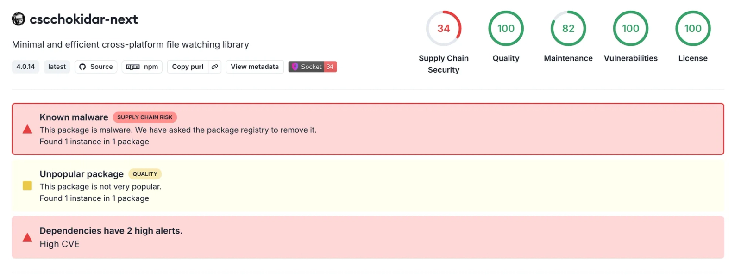Open Supply Chain Security score 34
Screen dimensions: 741x278
444,28
